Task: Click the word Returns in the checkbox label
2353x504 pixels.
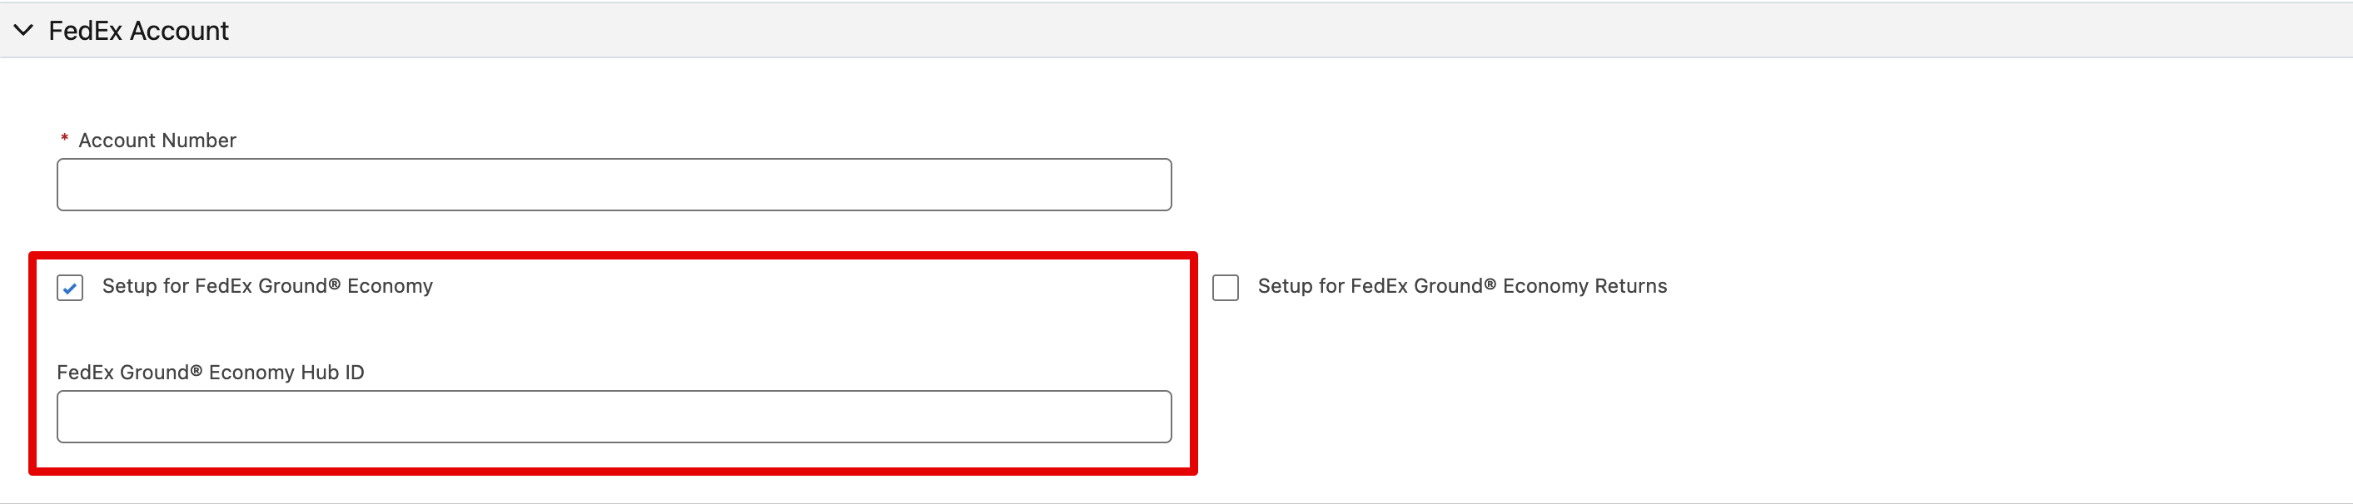Action: [x=1630, y=287]
